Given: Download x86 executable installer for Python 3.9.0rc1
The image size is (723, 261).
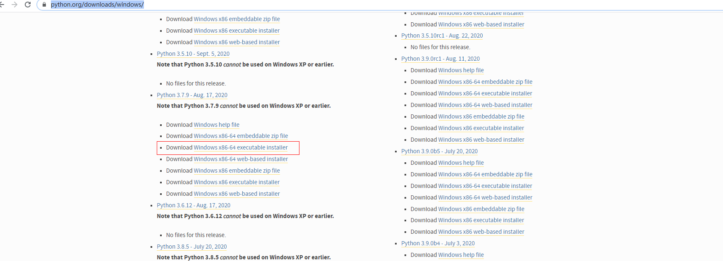Looking at the screenshot, I should pyautogui.click(x=481, y=128).
